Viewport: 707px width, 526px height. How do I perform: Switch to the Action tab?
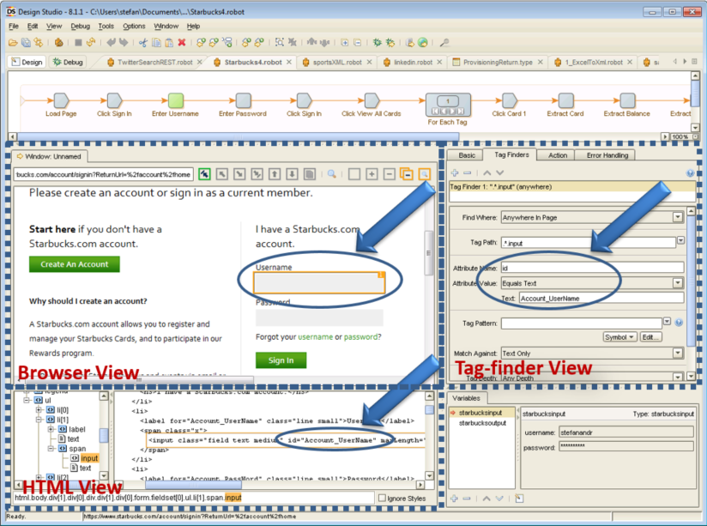click(558, 155)
